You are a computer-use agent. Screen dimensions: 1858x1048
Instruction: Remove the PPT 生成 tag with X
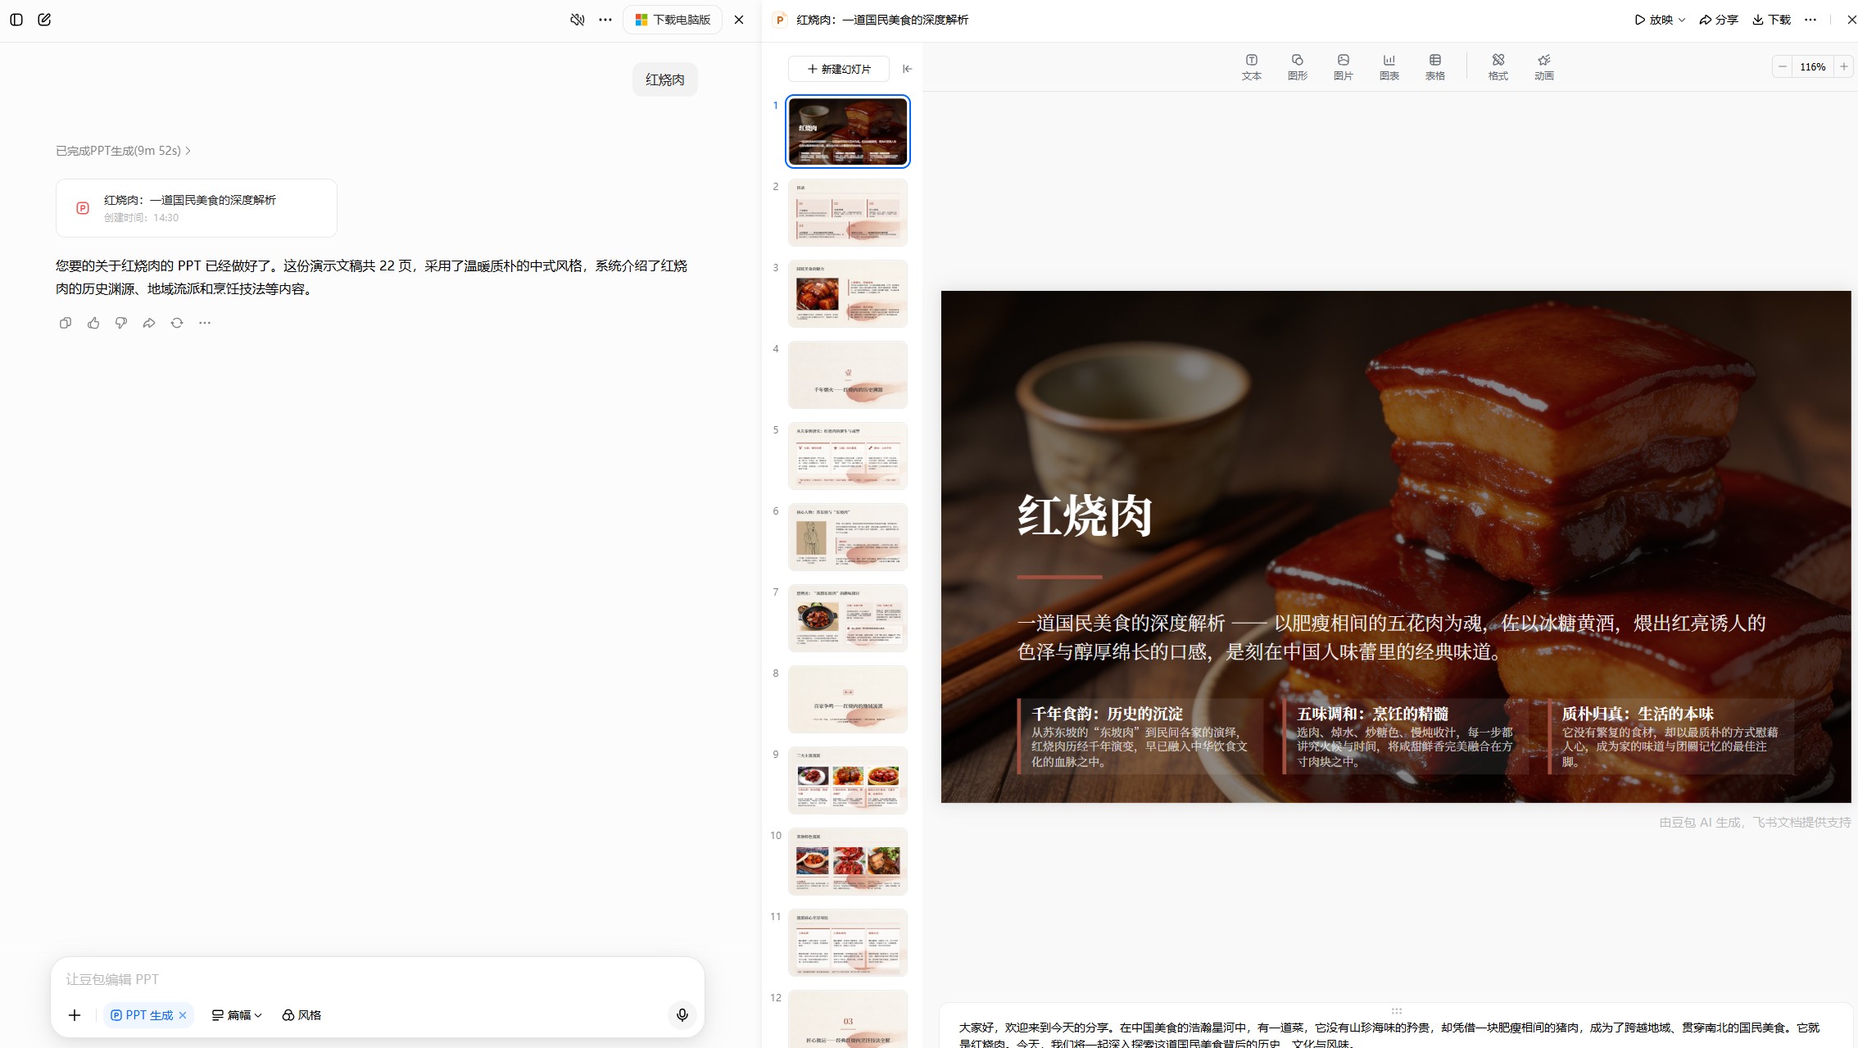(x=184, y=1015)
